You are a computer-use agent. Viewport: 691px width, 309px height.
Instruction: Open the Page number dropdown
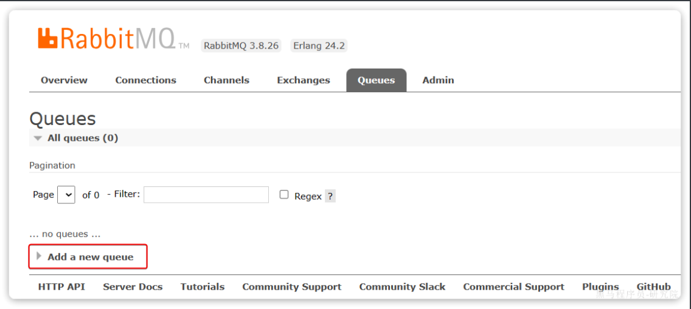pyautogui.click(x=66, y=195)
